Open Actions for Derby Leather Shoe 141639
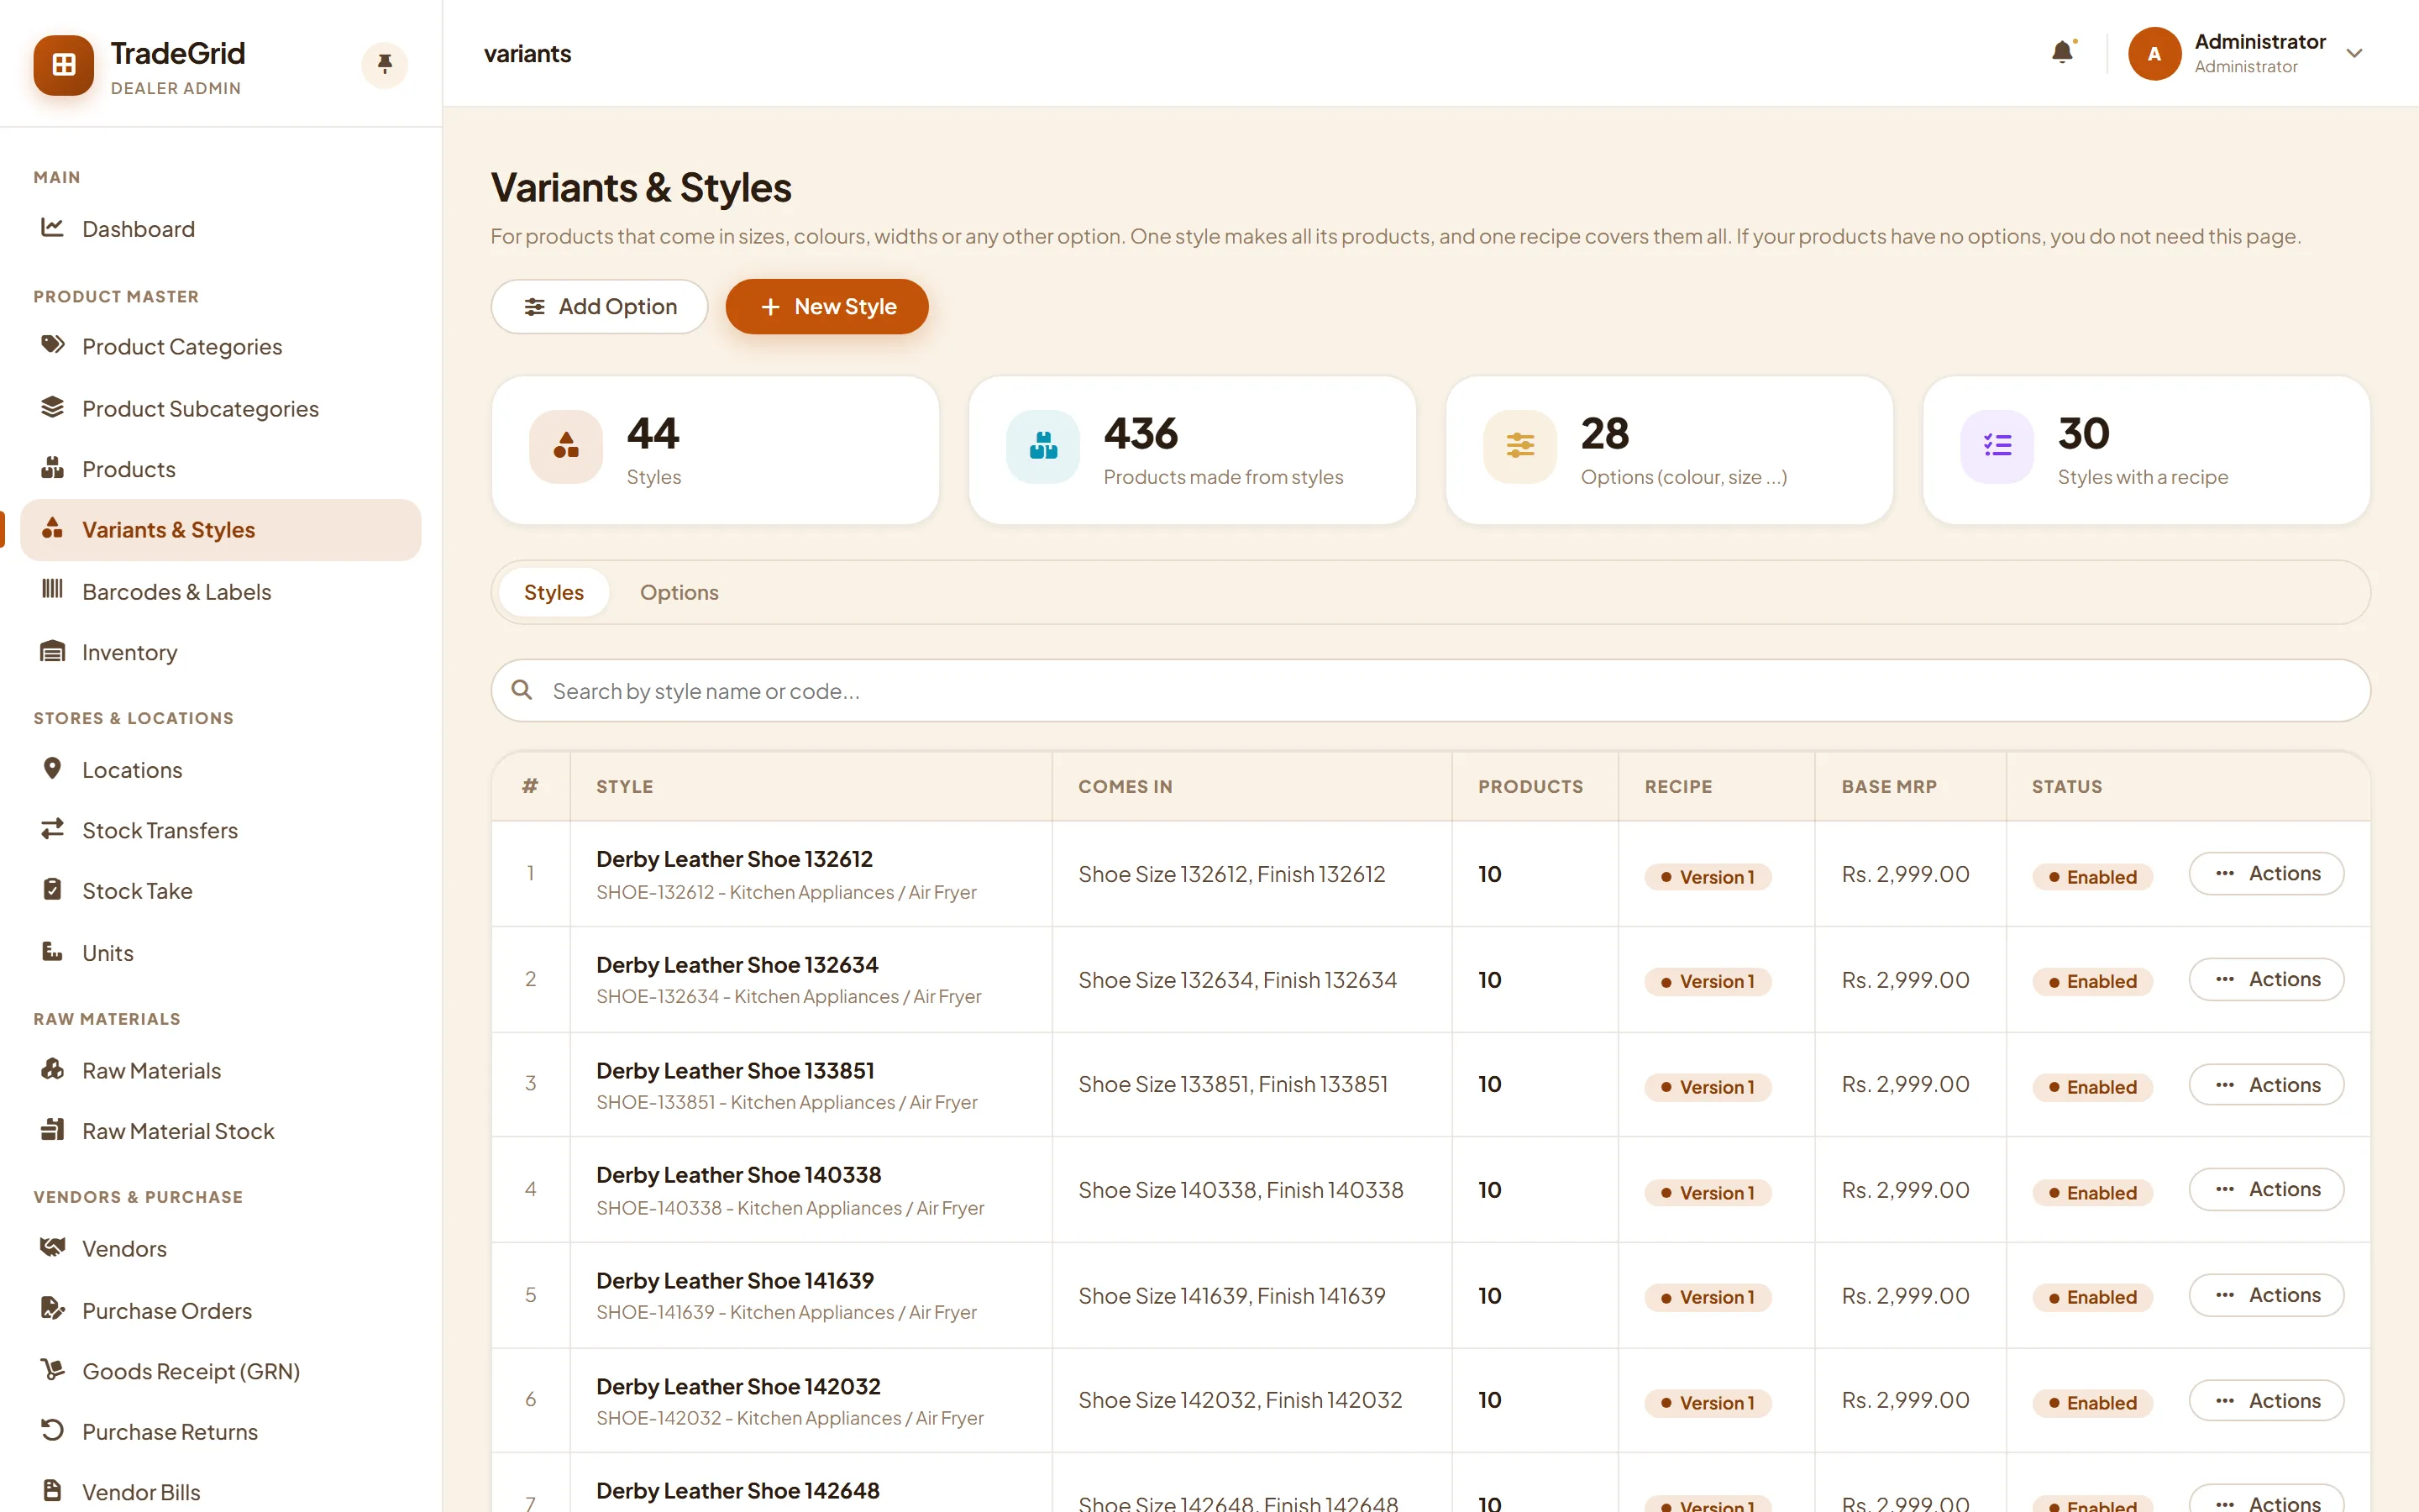The height and width of the screenshot is (1512, 2419). coord(2266,1295)
